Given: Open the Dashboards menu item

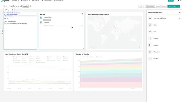Looking at the screenshot, I should (x=47, y=1).
